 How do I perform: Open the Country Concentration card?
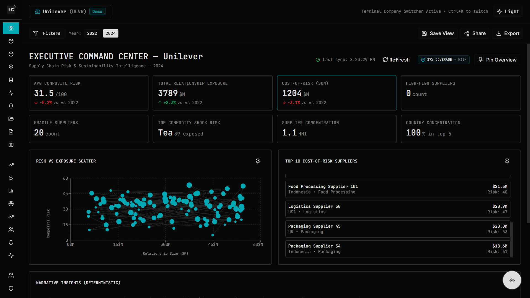460,129
